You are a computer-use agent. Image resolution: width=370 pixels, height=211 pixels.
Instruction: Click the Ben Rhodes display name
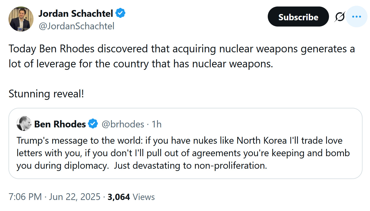point(60,124)
